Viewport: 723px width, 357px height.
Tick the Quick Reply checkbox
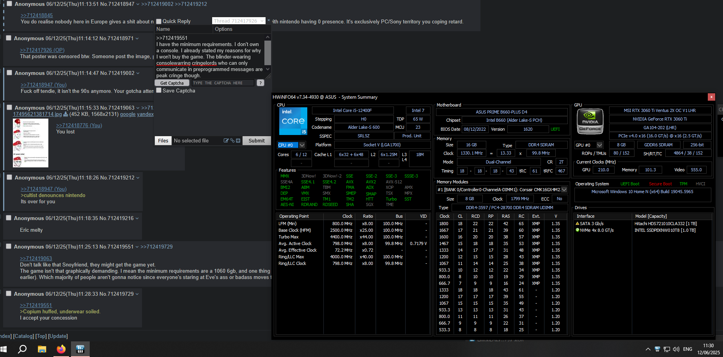159,21
